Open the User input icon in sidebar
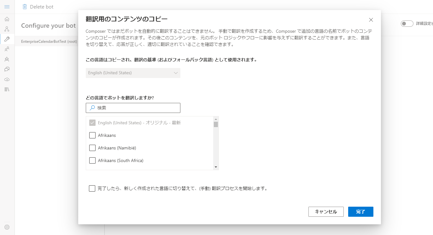The image size is (433, 235). (x=7, y=49)
